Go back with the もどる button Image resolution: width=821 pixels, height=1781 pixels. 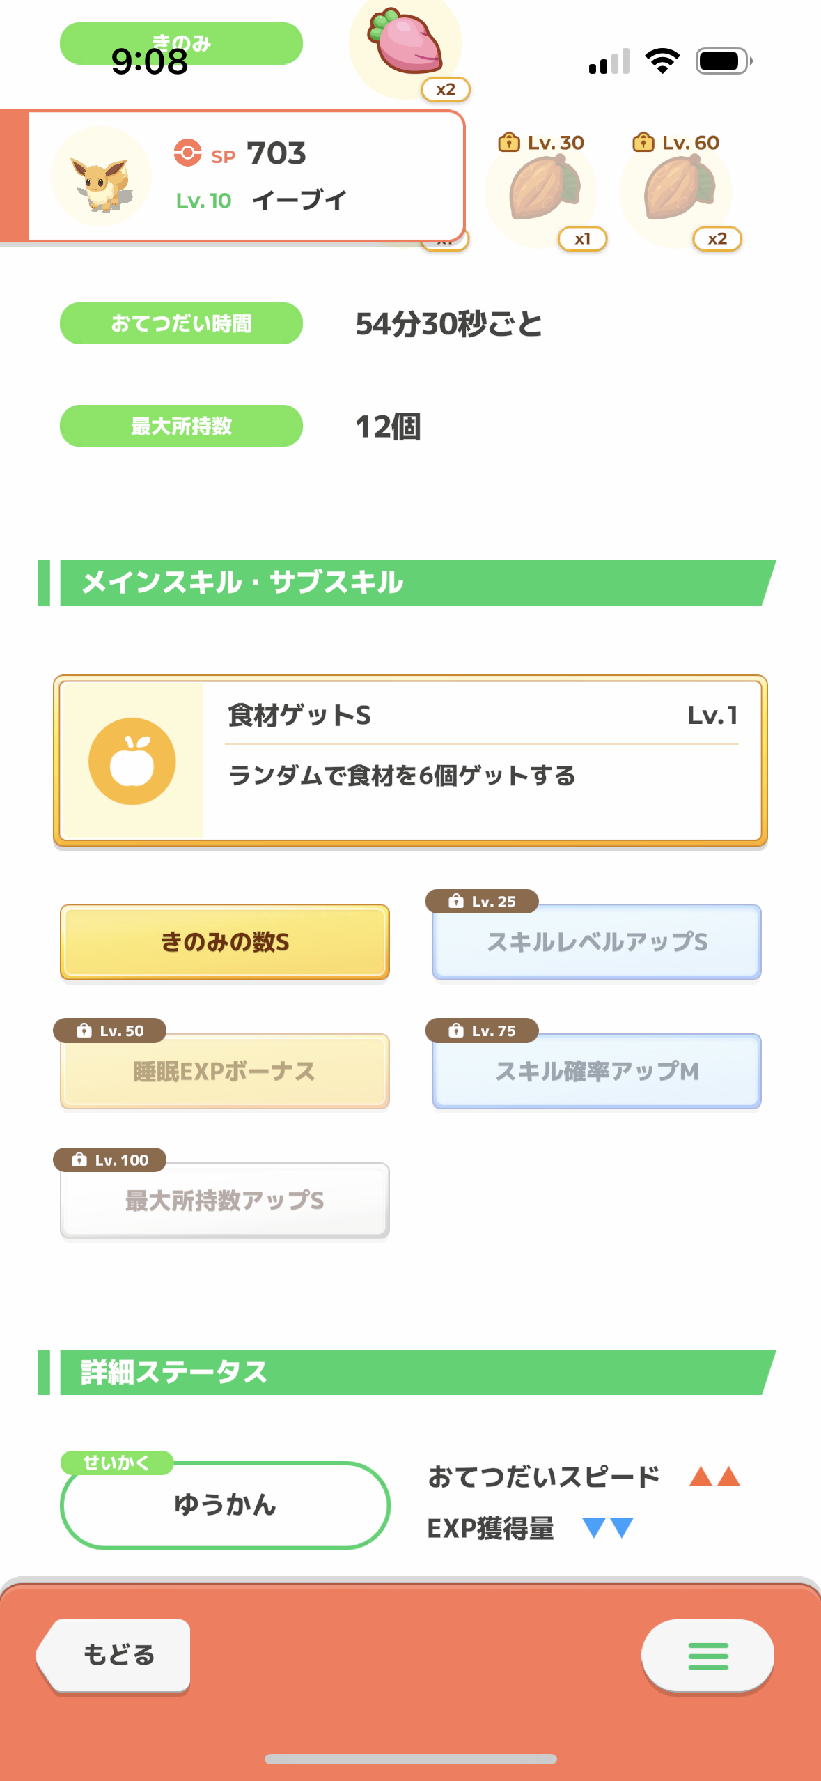pyautogui.click(x=114, y=1655)
